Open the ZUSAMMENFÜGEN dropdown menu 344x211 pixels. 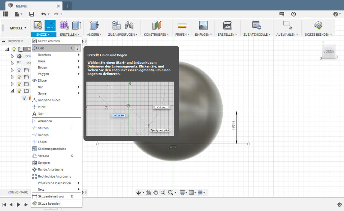pos(123,34)
